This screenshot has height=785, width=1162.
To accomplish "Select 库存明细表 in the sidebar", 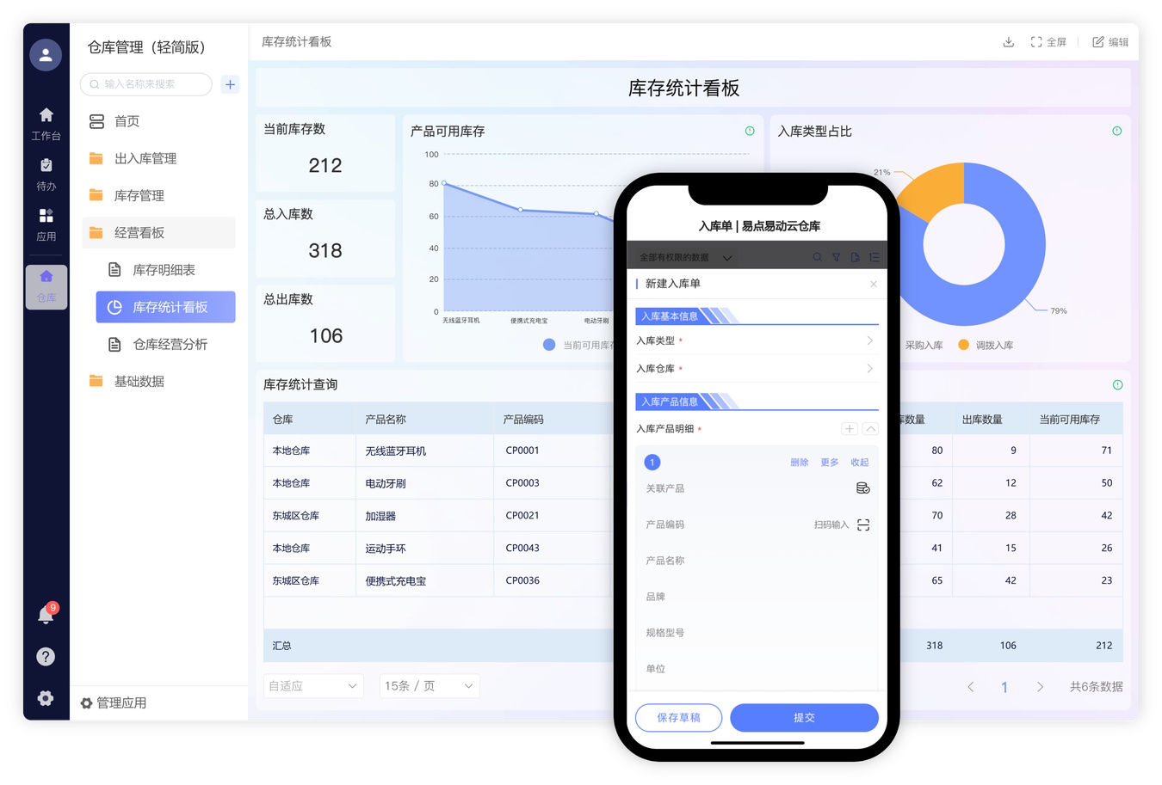I will point(164,270).
